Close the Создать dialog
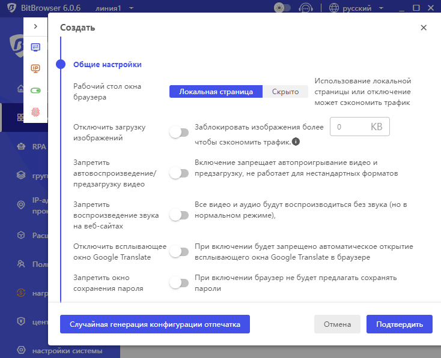Screen dimensions: 441x358 tap(424, 28)
